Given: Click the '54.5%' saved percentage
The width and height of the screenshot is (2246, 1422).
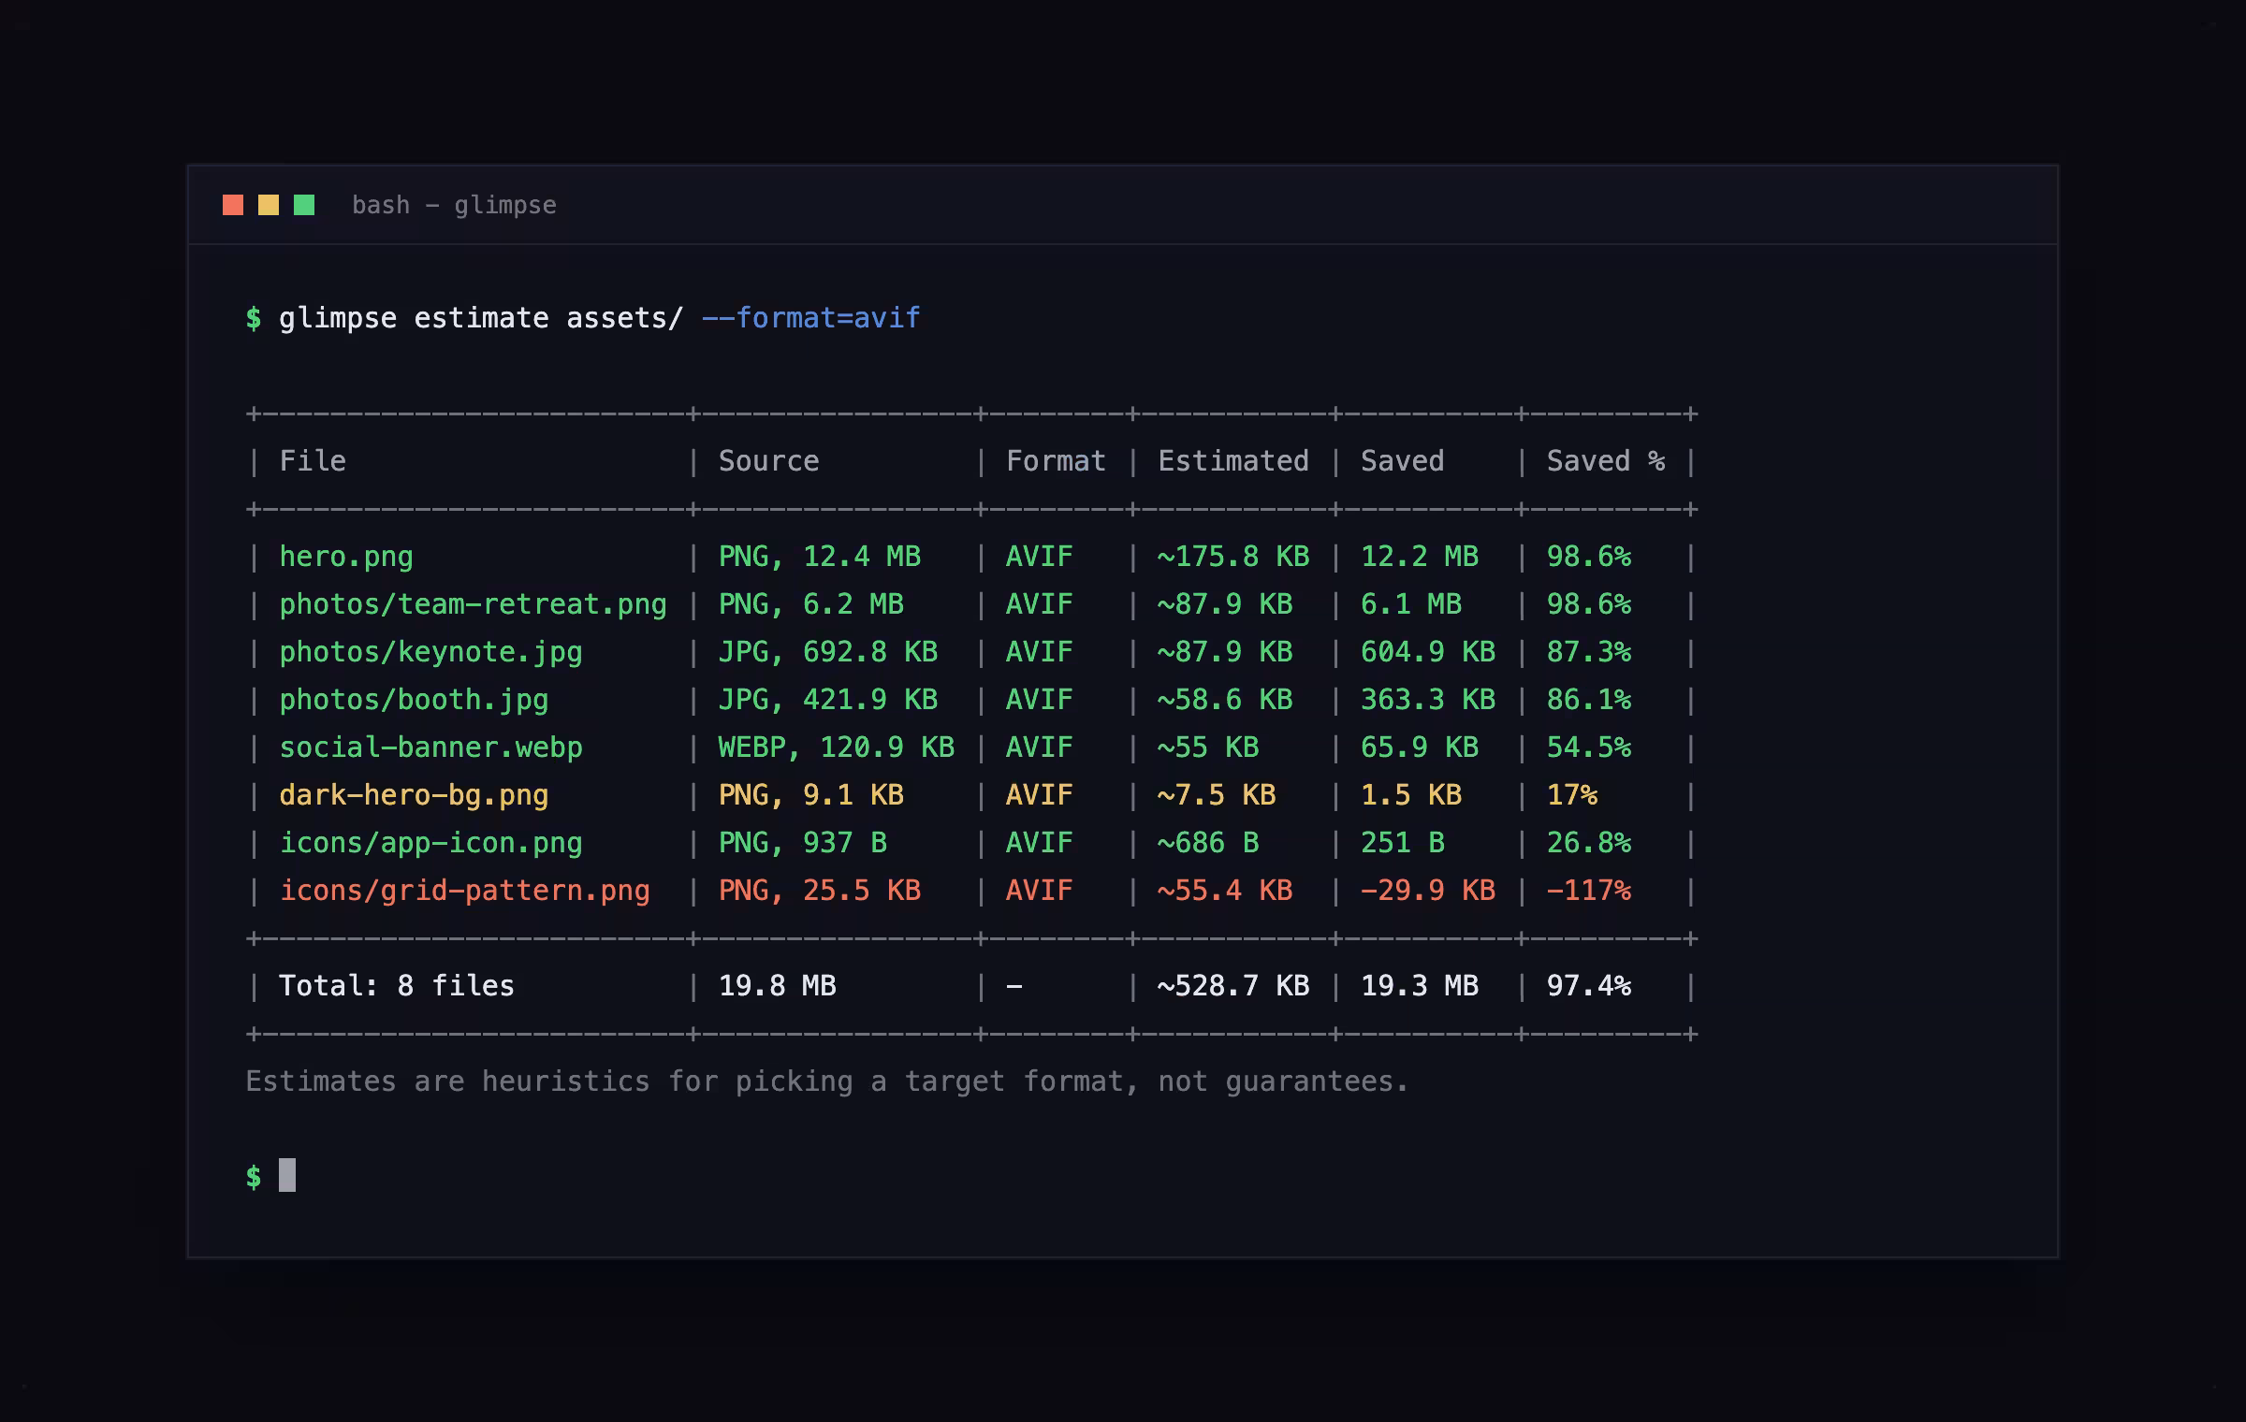Looking at the screenshot, I should coord(1589,747).
